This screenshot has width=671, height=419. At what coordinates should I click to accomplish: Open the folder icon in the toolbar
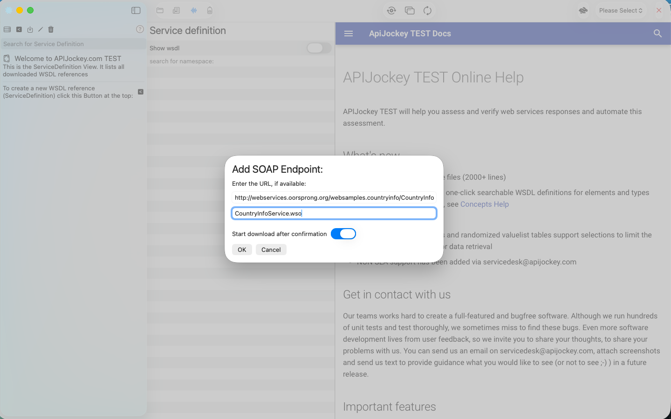coord(160,10)
